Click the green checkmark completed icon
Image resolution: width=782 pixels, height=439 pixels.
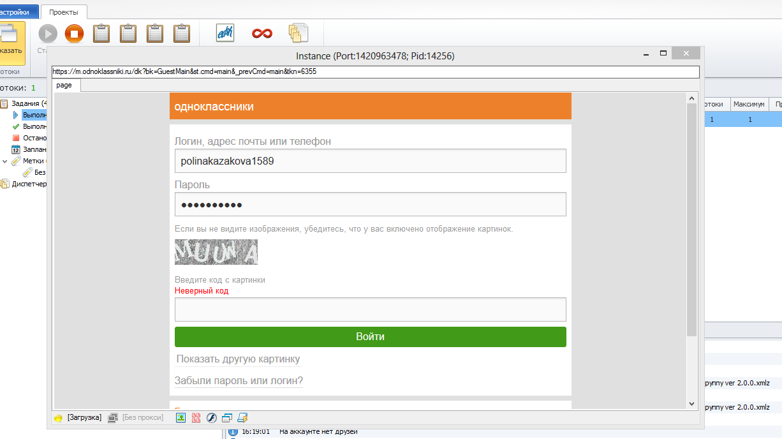tap(17, 126)
